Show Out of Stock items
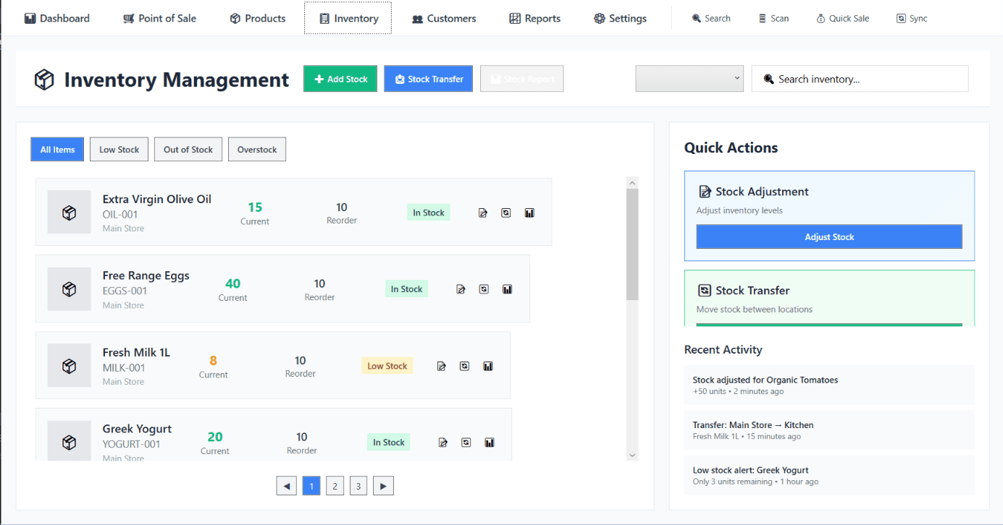Screen dimensions: 1003x525 188,150
